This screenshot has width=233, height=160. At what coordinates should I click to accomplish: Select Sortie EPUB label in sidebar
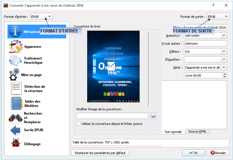pos(33,130)
